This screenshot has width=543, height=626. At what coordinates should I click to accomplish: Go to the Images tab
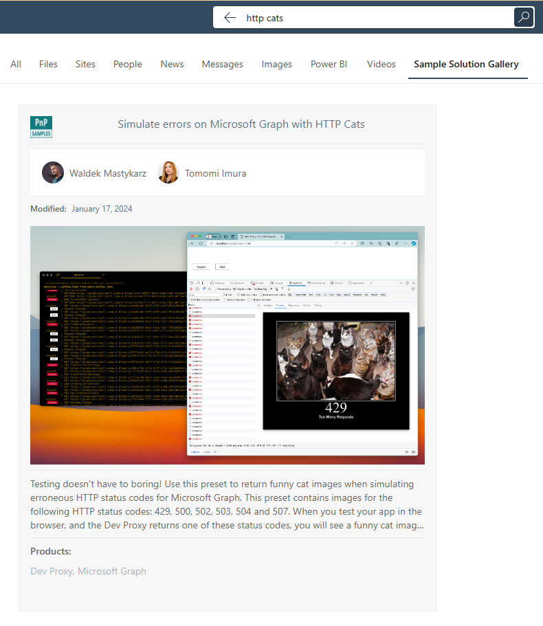click(x=277, y=65)
